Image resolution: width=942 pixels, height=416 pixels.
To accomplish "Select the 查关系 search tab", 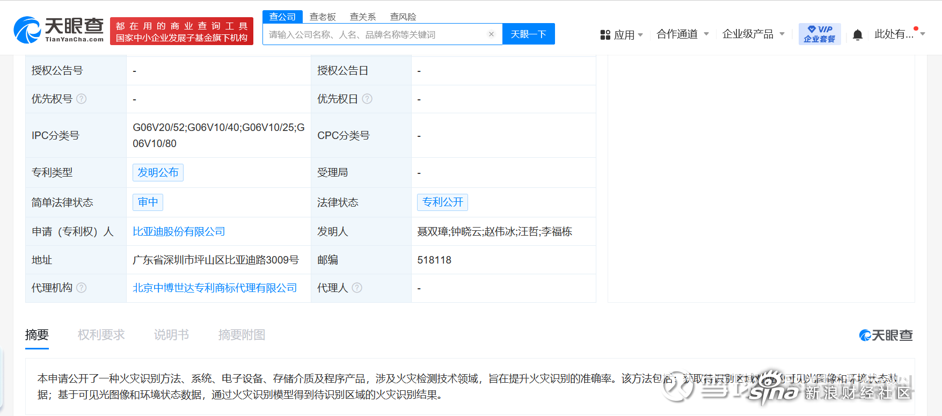I will coord(363,17).
